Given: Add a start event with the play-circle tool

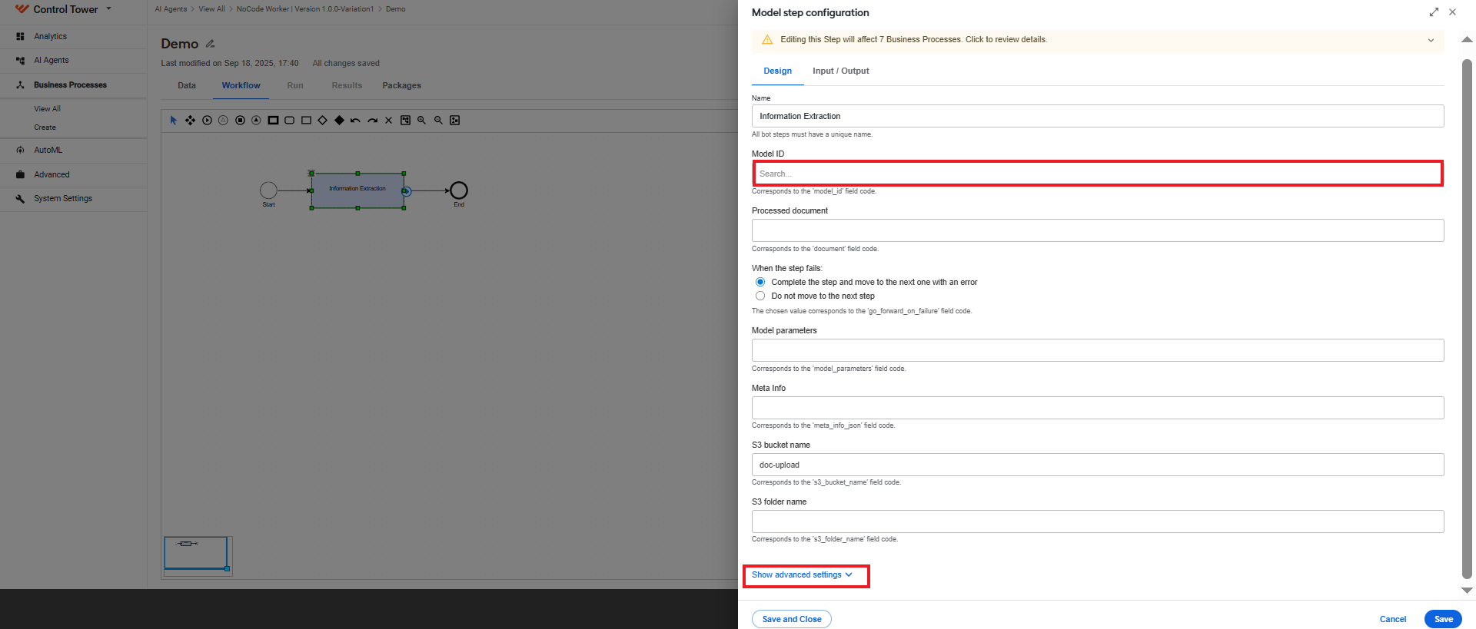Looking at the screenshot, I should (207, 121).
